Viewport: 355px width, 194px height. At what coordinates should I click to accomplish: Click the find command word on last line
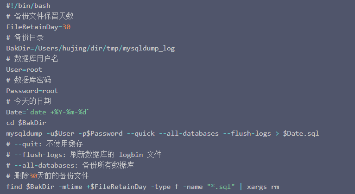pyautogui.click(x=14, y=187)
